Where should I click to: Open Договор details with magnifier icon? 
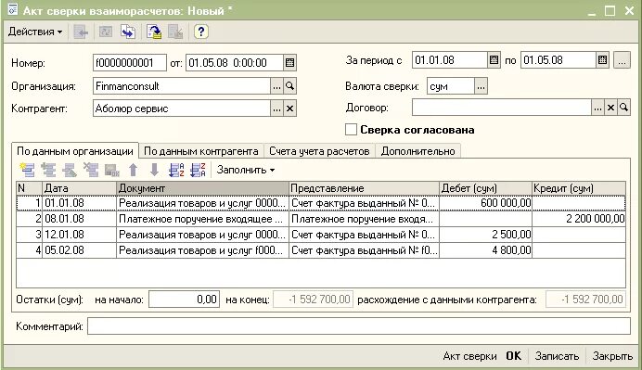tap(623, 108)
